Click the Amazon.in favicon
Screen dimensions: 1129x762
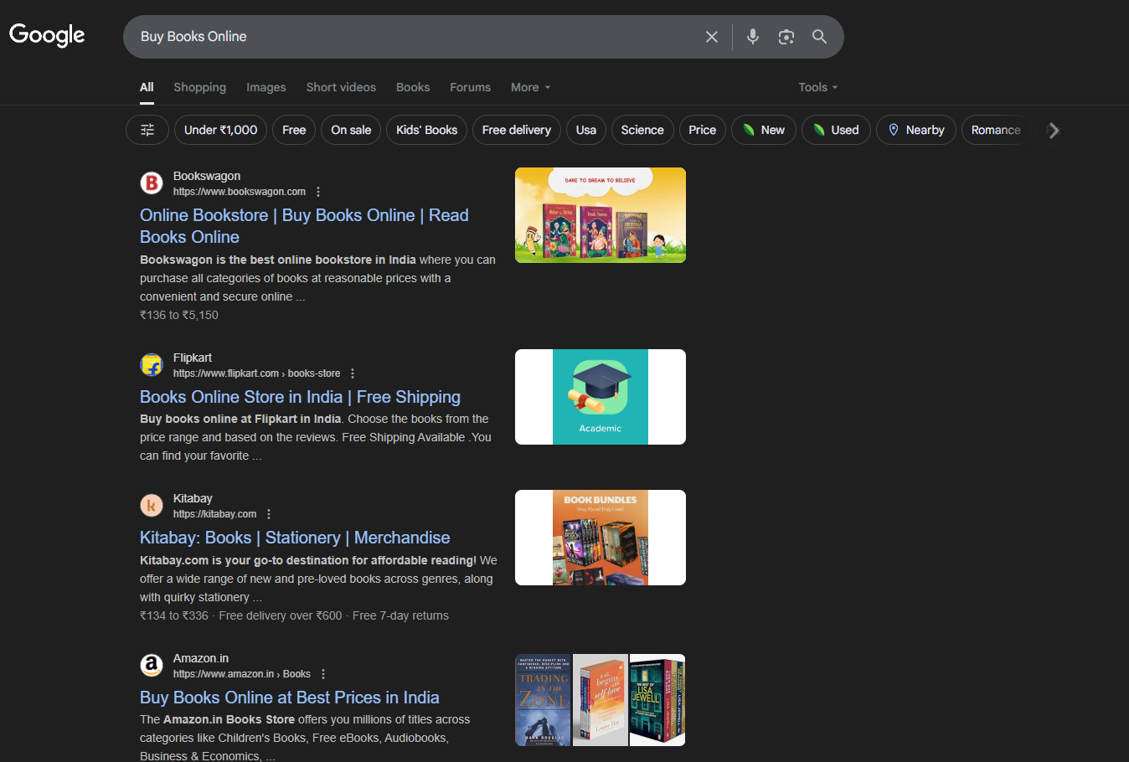pyautogui.click(x=152, y=666)
